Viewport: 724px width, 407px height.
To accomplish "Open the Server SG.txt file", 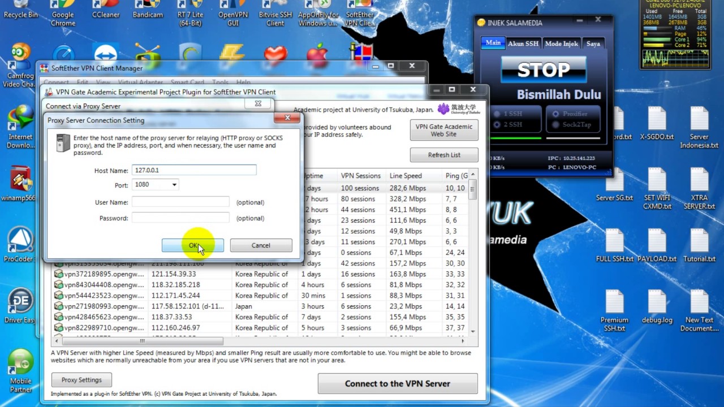I will pos(614,184).
